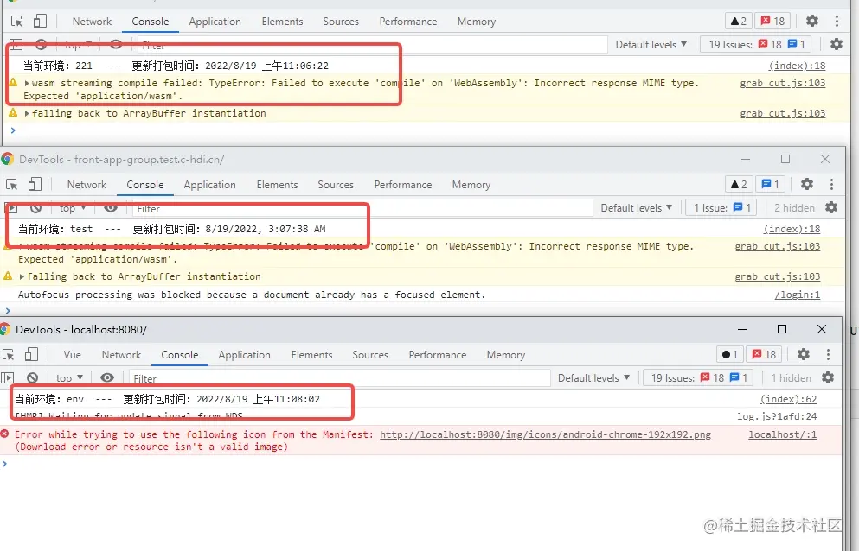859x551 pixels.
Task: Open Network tab in localhost DevTools window
Action: point(121,355)
